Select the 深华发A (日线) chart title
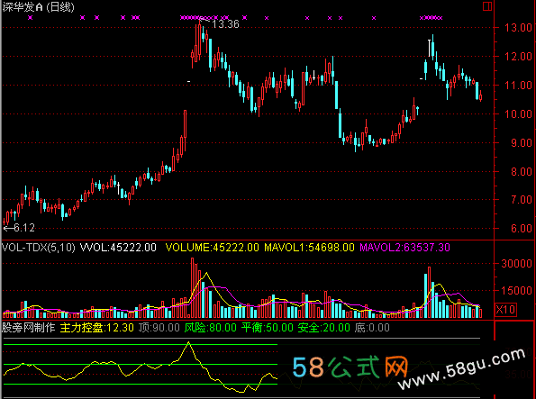This screenshot has height=399, width=536. 38,7
